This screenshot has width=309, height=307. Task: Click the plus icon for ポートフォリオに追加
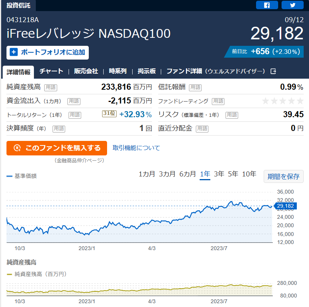pos(14,52)
